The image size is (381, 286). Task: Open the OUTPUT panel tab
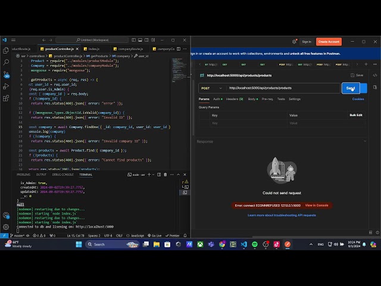tap(41, 175)
